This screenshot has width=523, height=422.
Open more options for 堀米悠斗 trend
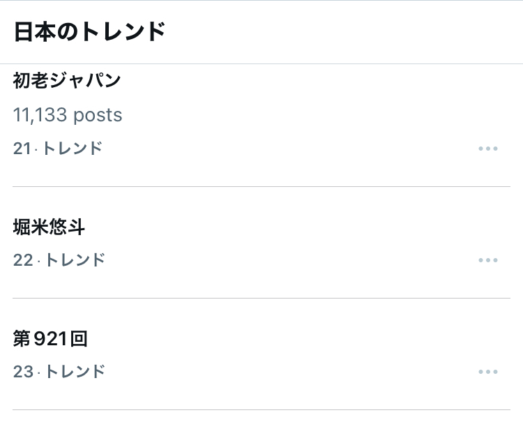point(488,260)
